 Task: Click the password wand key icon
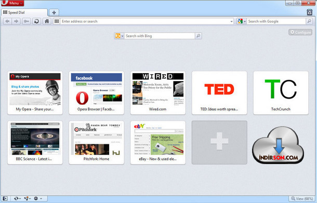27,21
